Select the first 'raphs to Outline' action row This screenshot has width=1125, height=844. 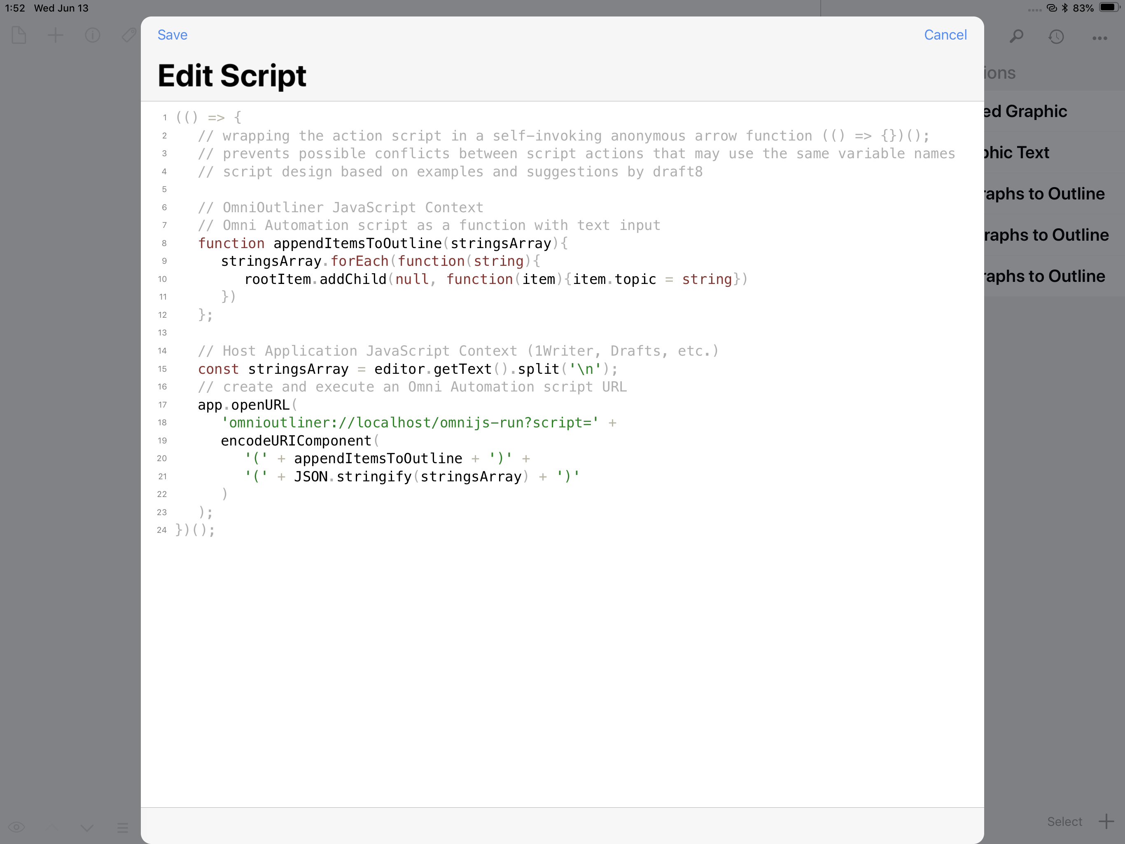(x=1054, y=194)
